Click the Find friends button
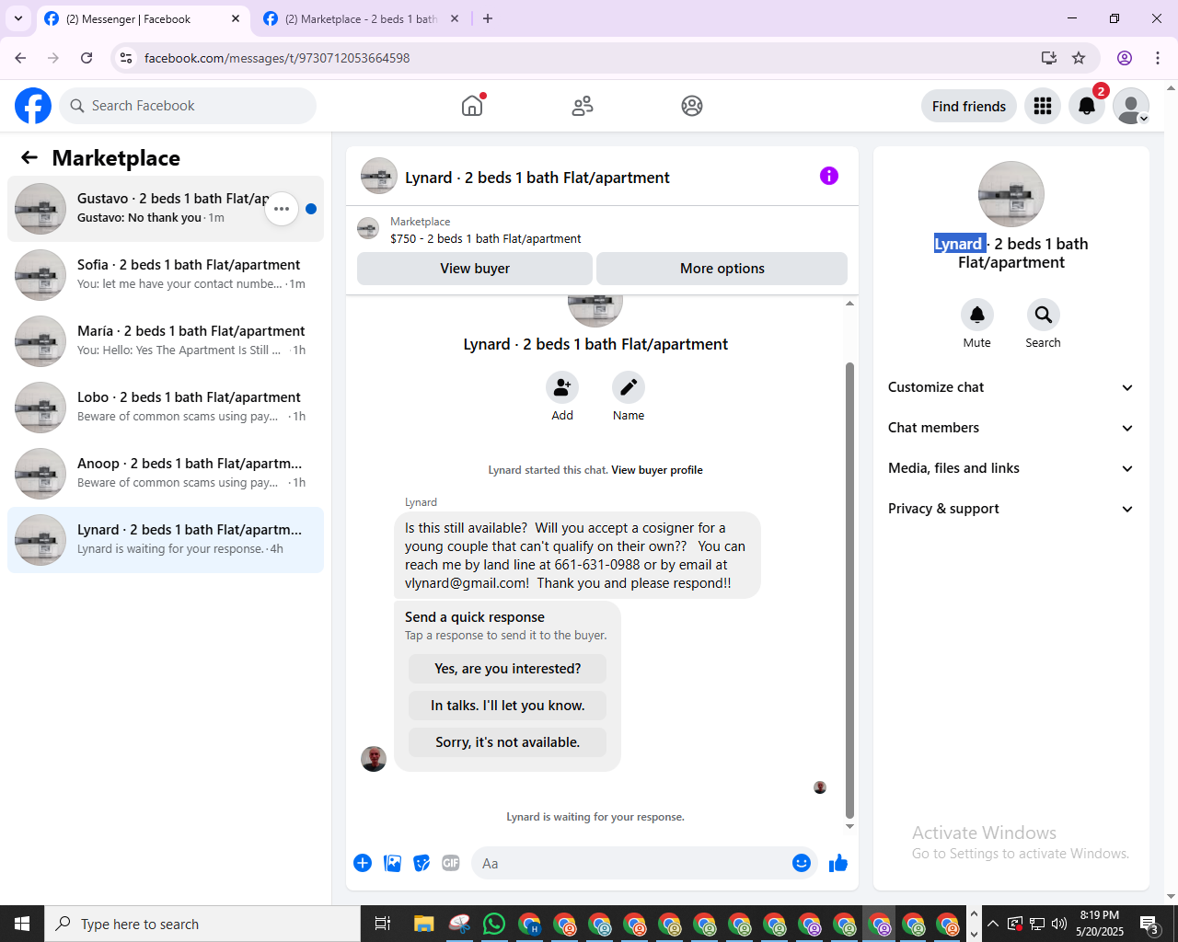The height and width of the screenshot is (942, 1178). [969, 106]
